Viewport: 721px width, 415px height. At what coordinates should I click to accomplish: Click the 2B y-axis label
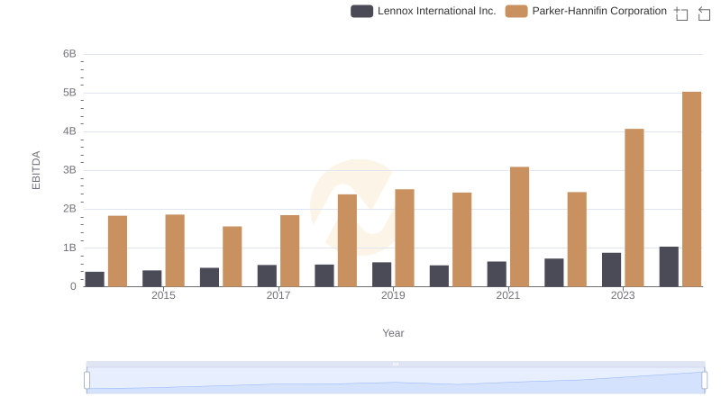tap(69, 209)
